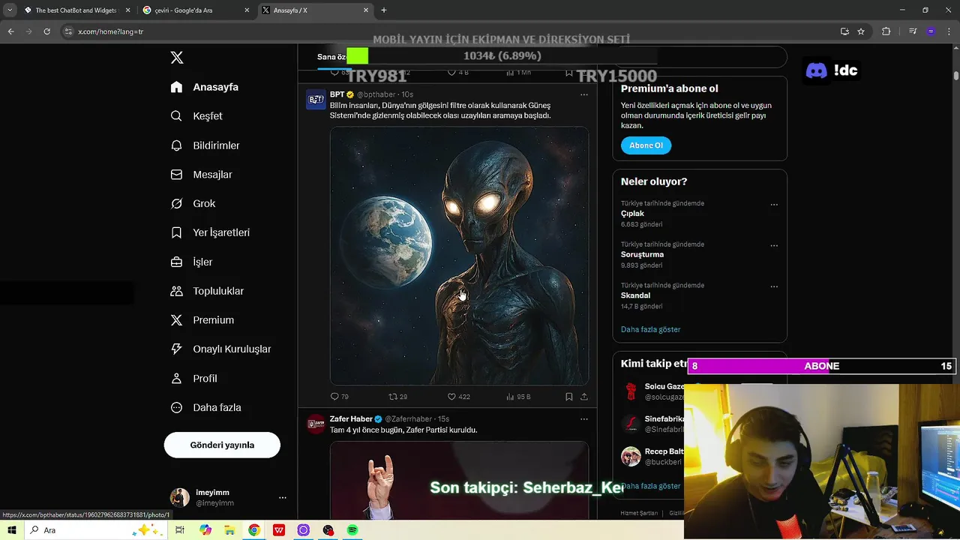Share the BPT alien post
Image resolution: width=960 pixels, height=540 pixels.
pos(584,397)
